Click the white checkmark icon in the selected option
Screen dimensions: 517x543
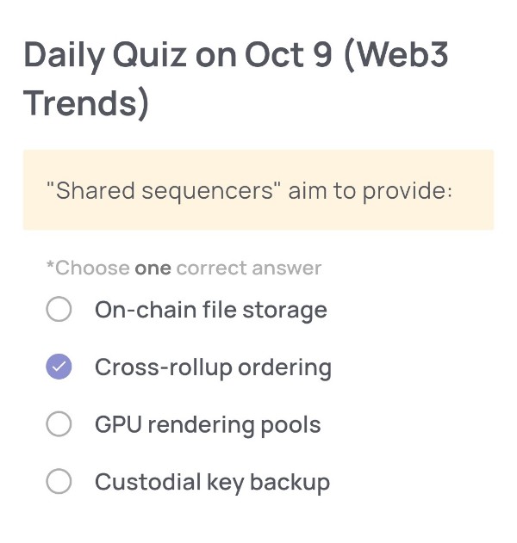point(59,367)
